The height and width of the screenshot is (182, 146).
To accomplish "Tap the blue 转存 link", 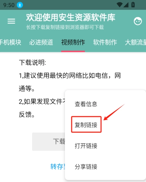I will 58,166.
